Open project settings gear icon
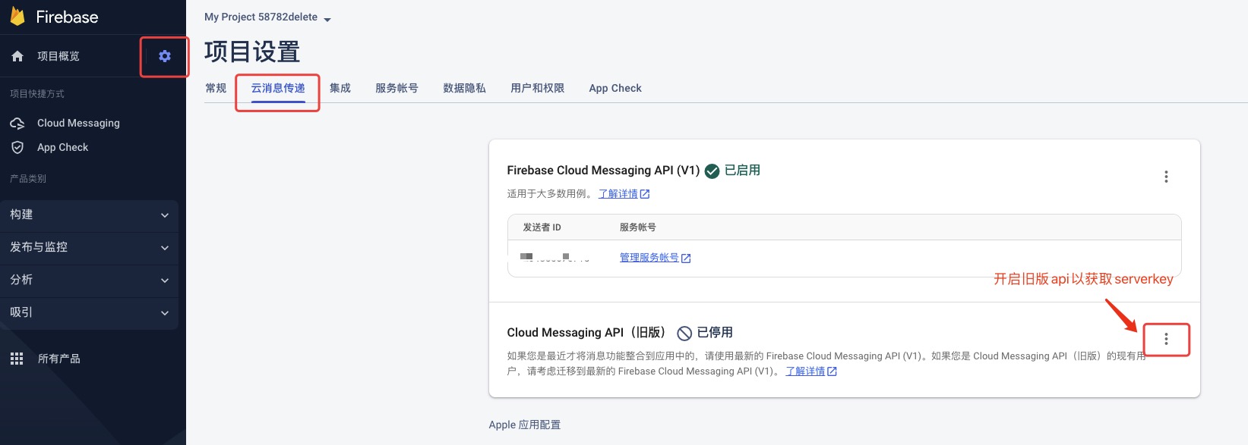1248x445 pixels. (x=164, y=56)
